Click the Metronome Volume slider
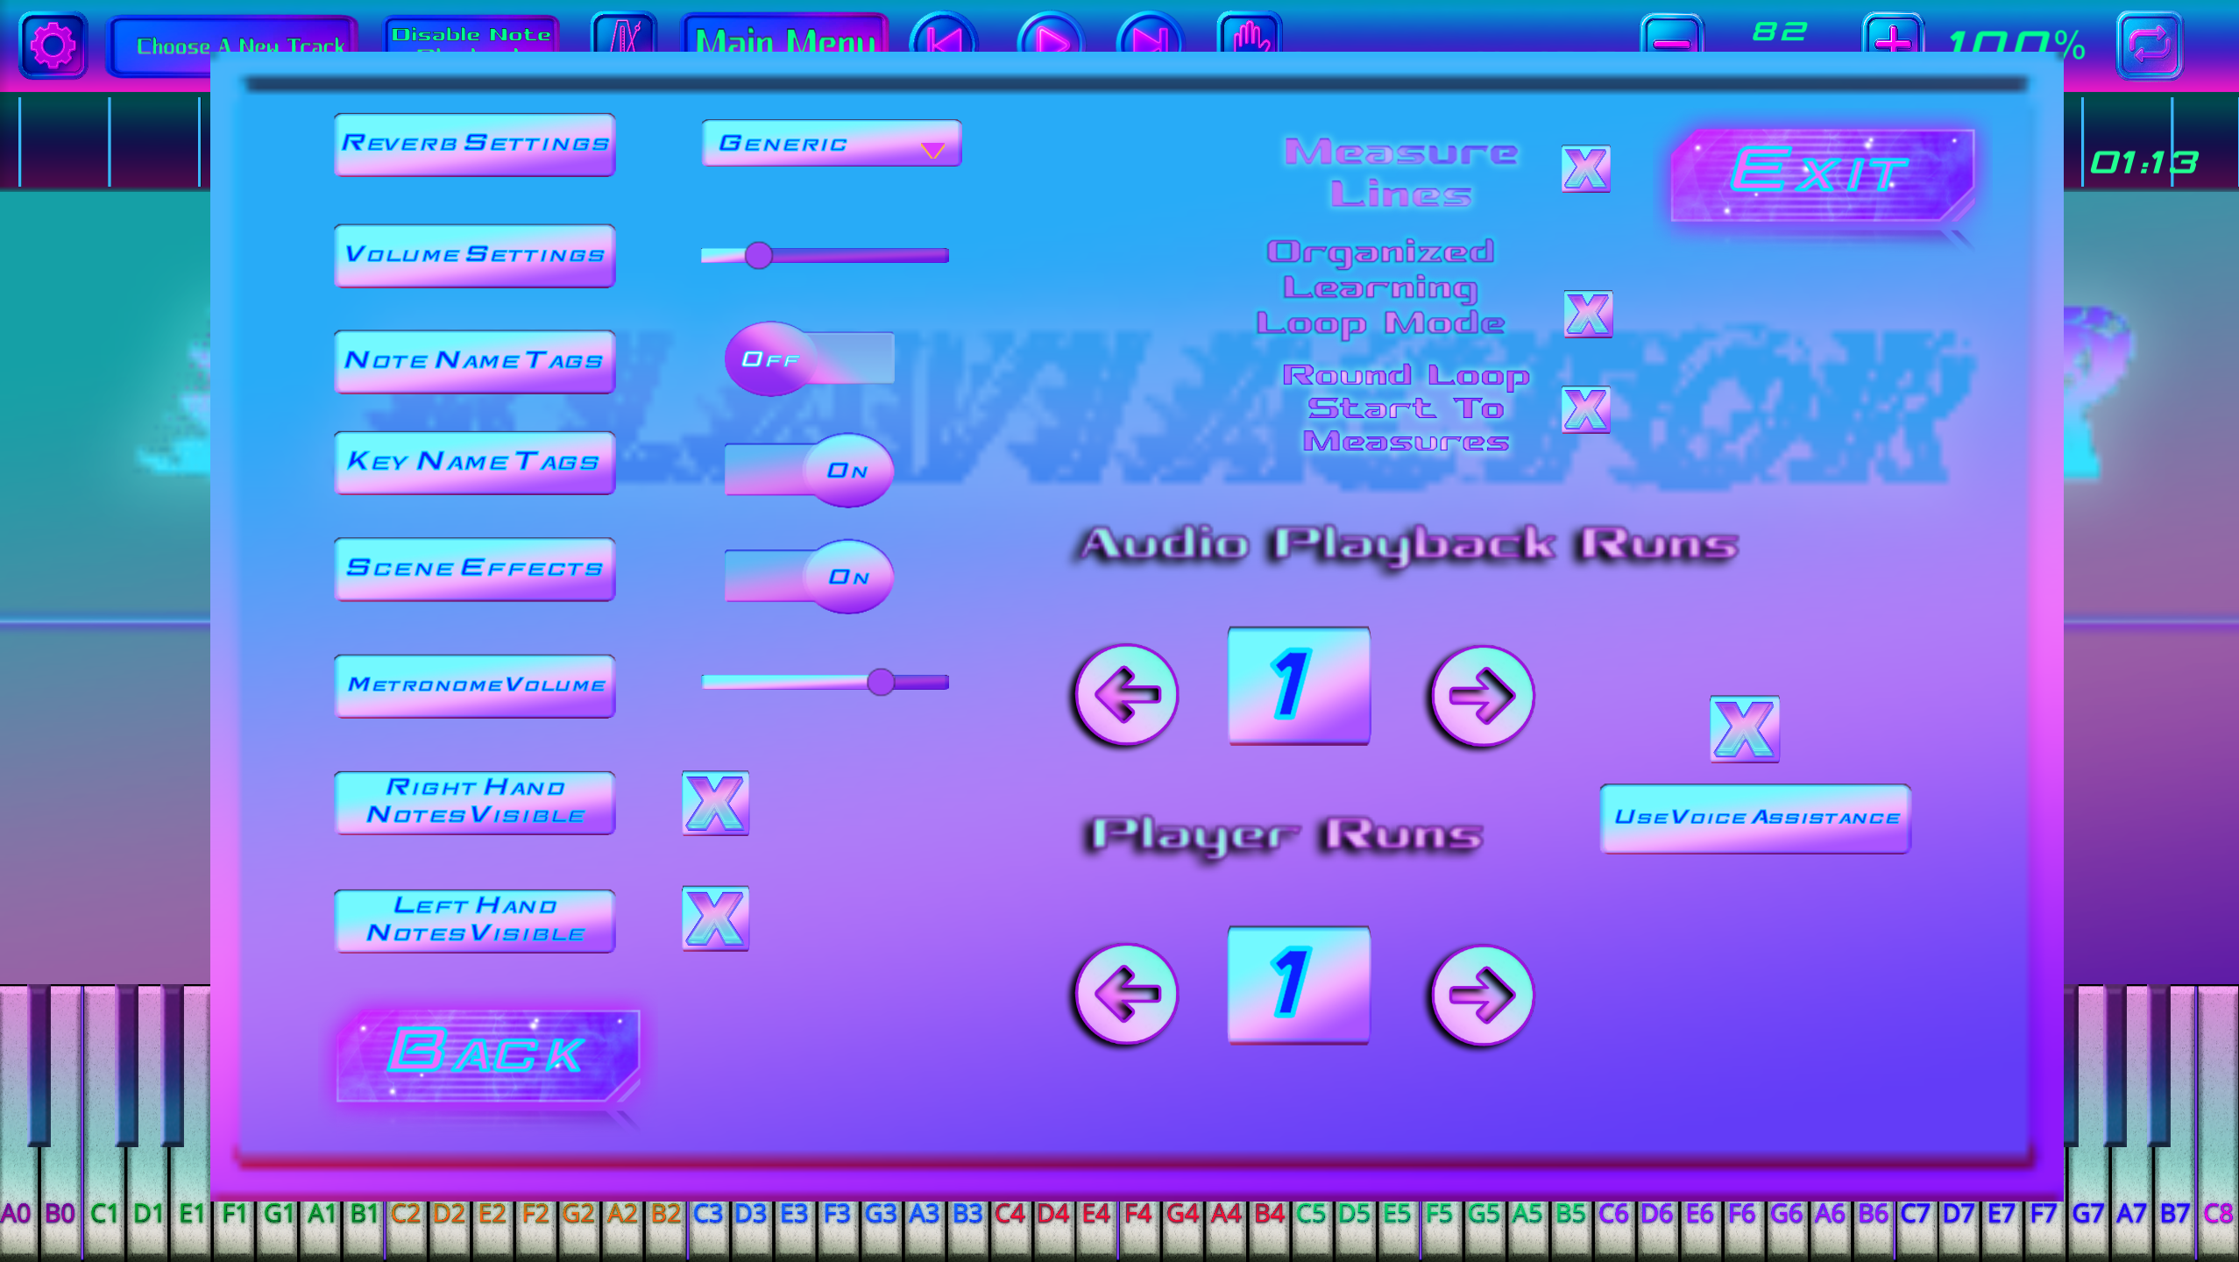2239x1262 pixels. pos(882,683)
